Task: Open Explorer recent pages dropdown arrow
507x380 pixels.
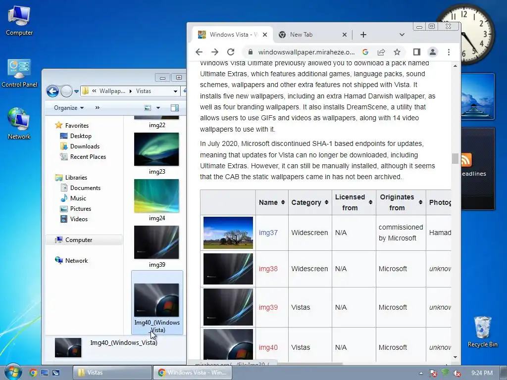Action: (76, 92)
